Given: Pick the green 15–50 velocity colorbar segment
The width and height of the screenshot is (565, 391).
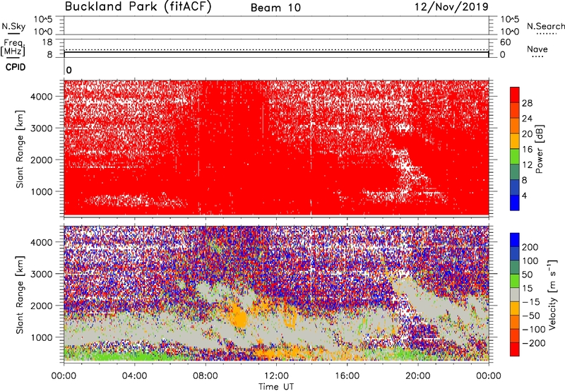Looking at the screenshot, I should coord(515,281).
